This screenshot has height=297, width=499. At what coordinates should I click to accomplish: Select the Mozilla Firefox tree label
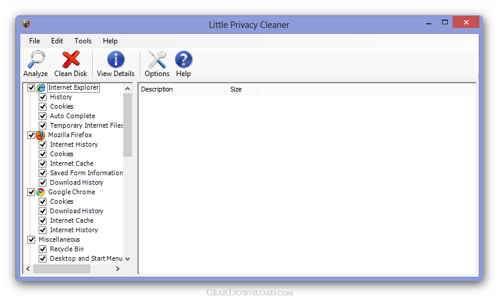click(x=70, y=135)
